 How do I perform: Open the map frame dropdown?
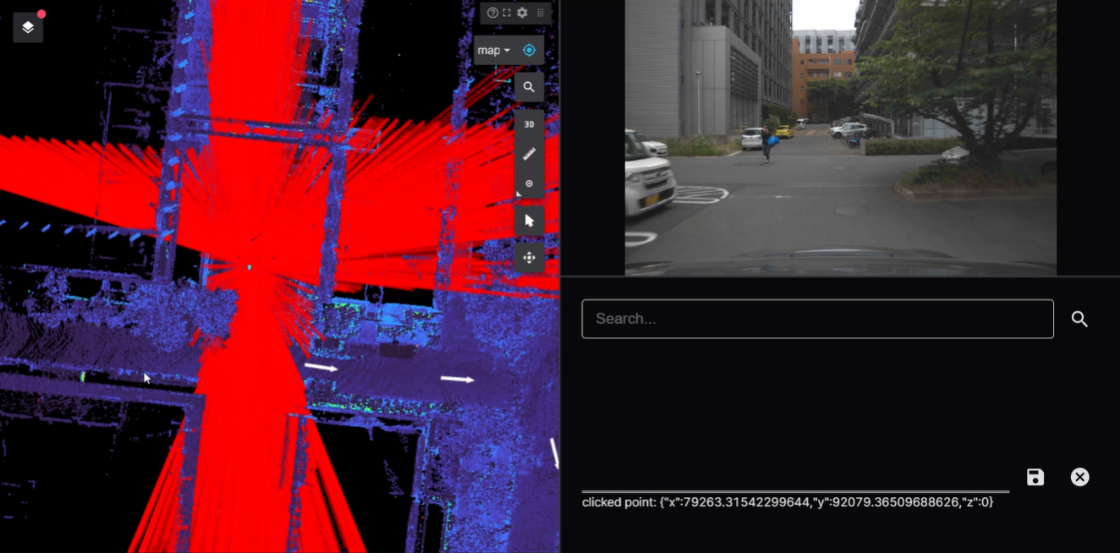[x=494, y=51]
